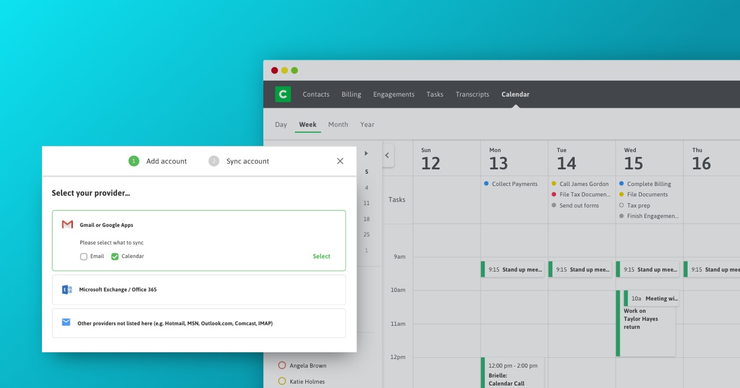Click date 18 in mini calendar

click(x=366, y=219)
